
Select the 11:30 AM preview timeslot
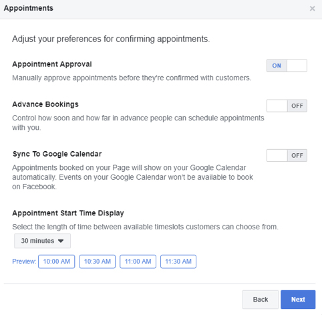point(178,261)
